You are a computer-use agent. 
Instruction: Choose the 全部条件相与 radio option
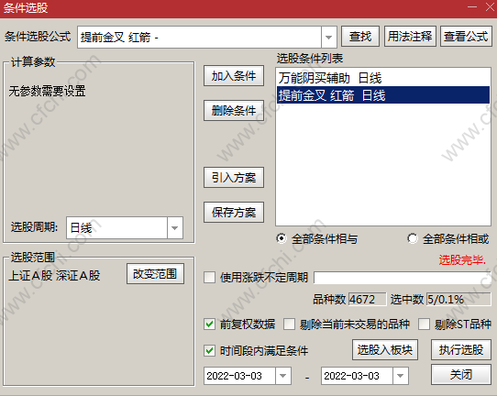click(x=282, y=238)
